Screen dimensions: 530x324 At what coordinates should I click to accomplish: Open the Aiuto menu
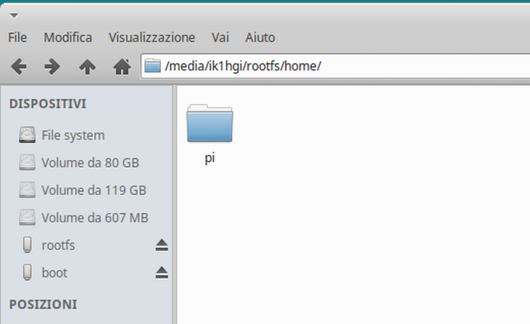point(260,37)
